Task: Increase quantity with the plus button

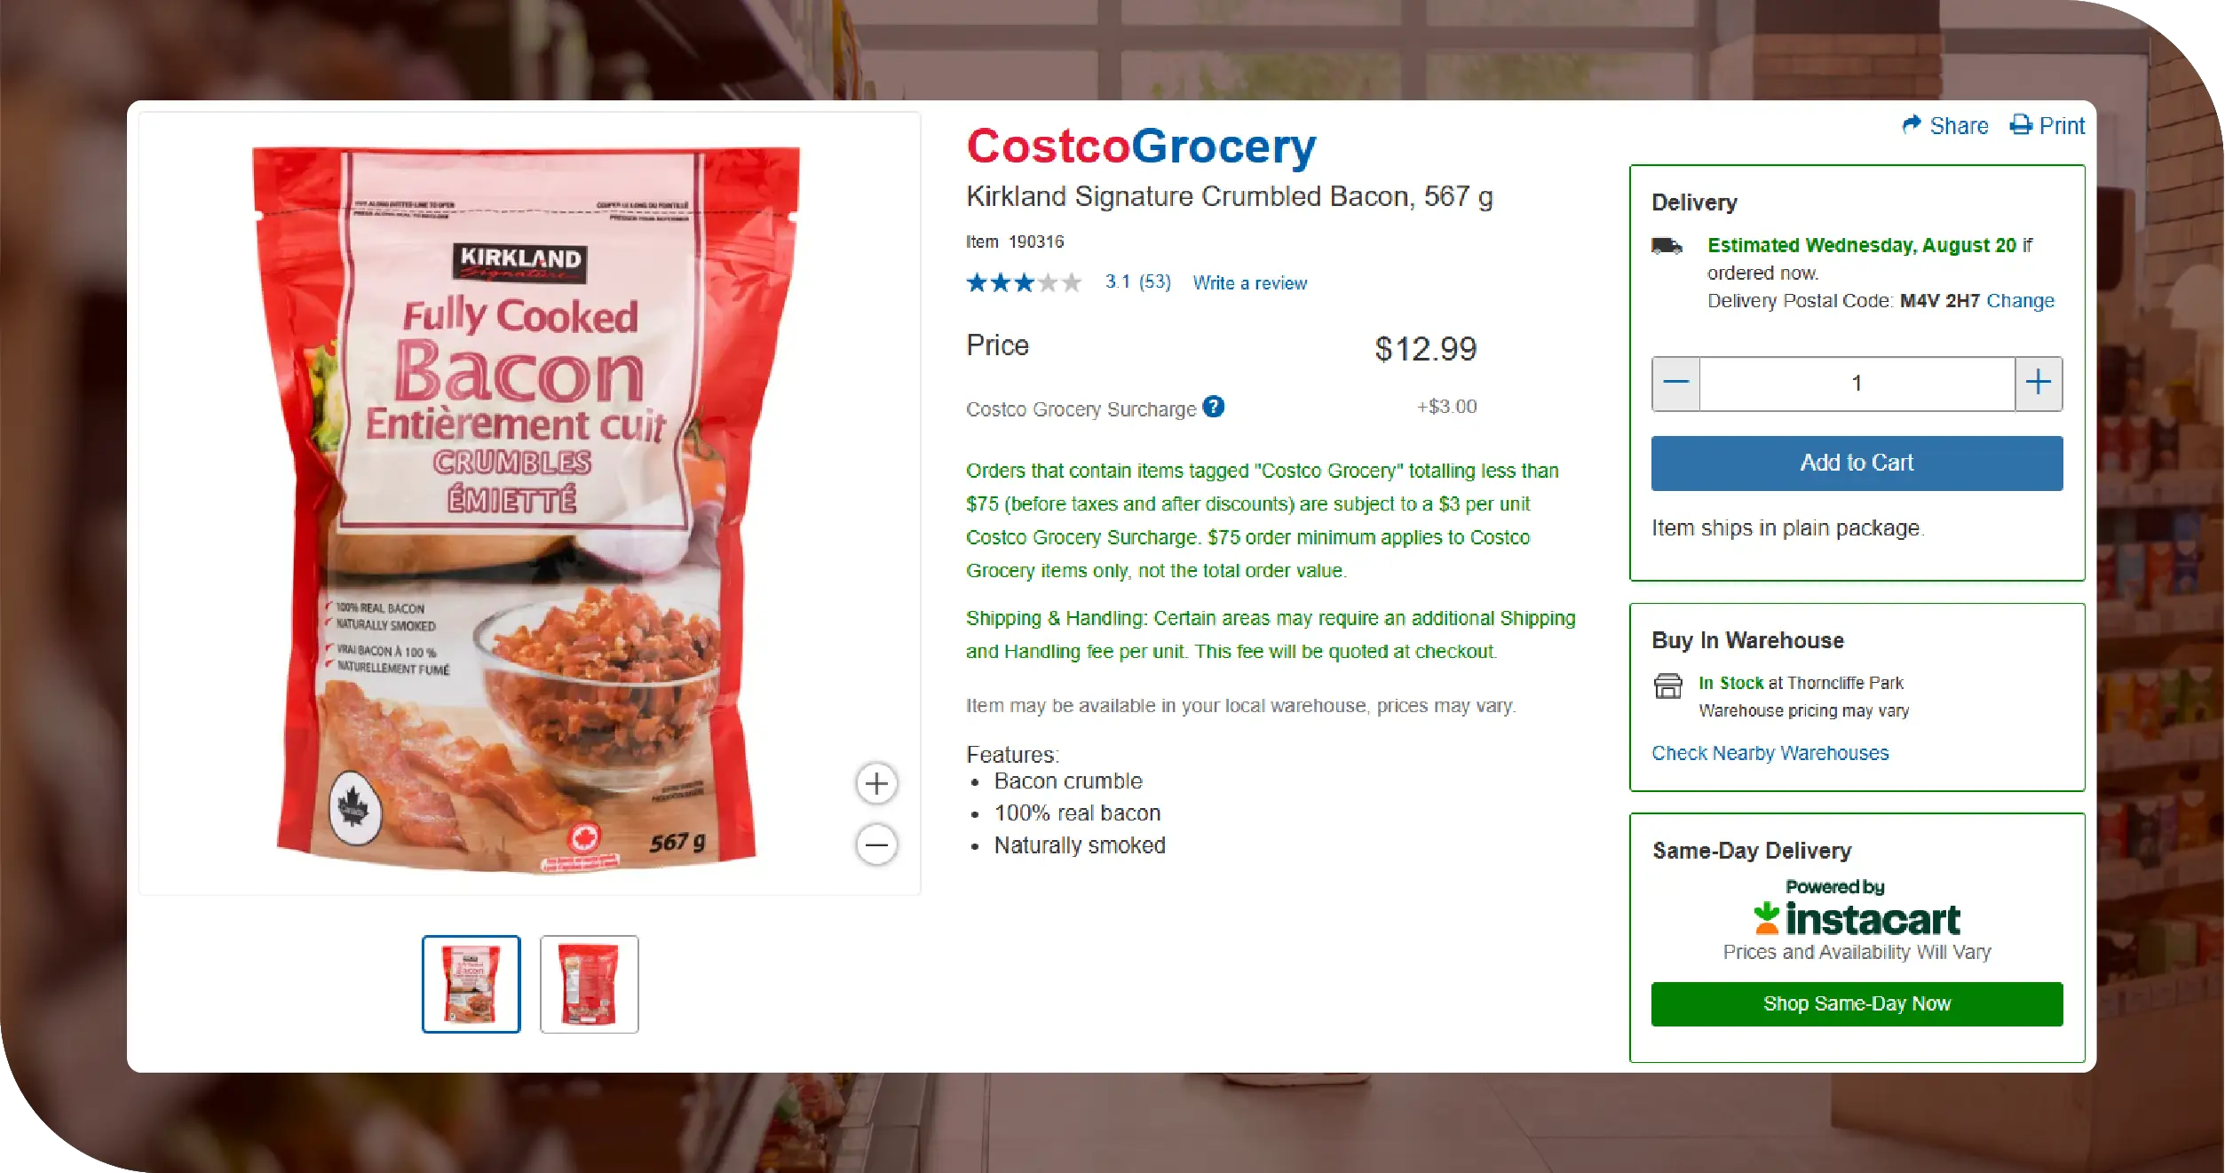Action: click(x=2039, y=384)
